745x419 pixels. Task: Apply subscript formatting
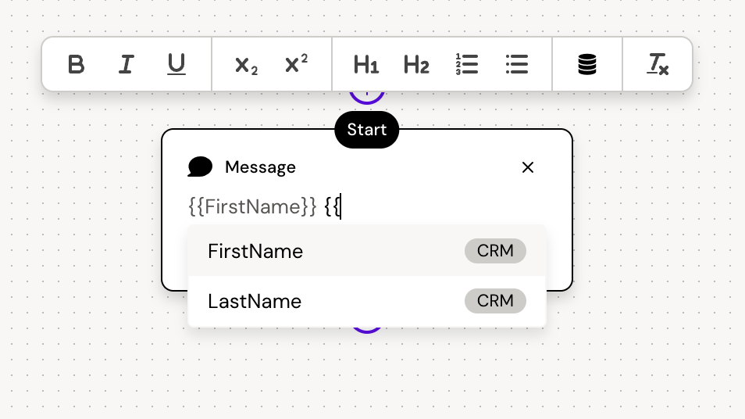(246, 64)
